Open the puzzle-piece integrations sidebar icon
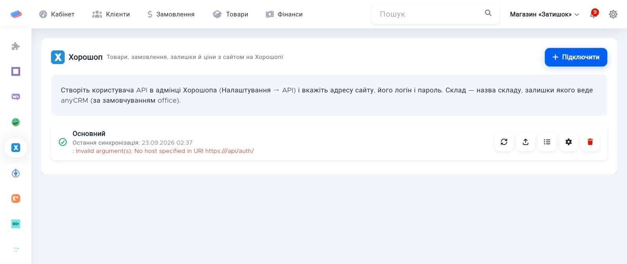Screen dimensions: 627x264 16,46
